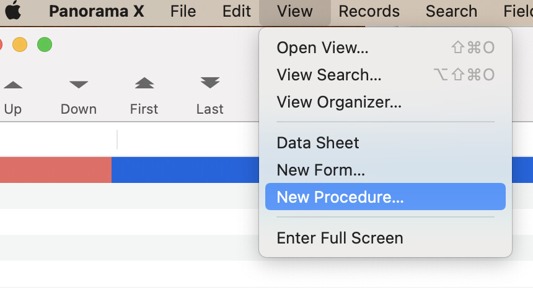Open the Edit menu
The width and height of the screenshot is (533, 288).
[237, 11]
